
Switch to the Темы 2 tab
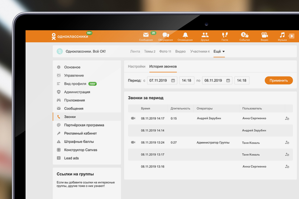(x=150, y=51)
